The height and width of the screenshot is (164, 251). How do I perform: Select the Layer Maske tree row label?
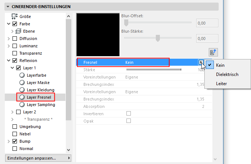click(x=38, y=83)
